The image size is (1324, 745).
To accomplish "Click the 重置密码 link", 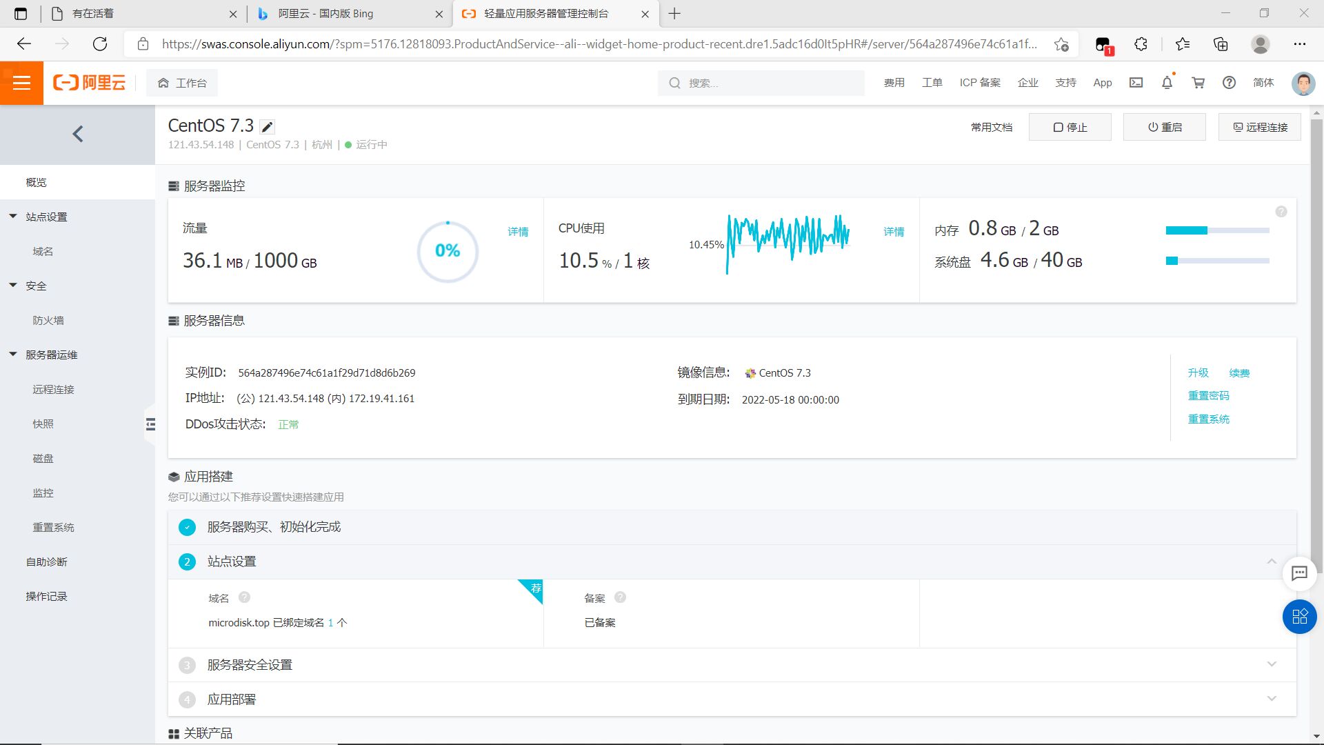I will click(x=1208, y=395).
